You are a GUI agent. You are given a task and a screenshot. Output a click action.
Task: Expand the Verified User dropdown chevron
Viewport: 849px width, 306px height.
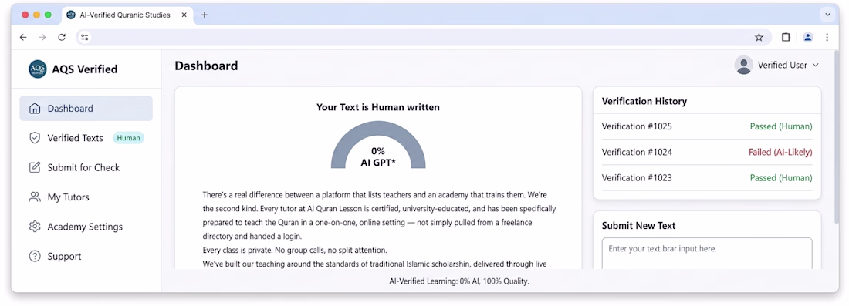click(816, 65)
